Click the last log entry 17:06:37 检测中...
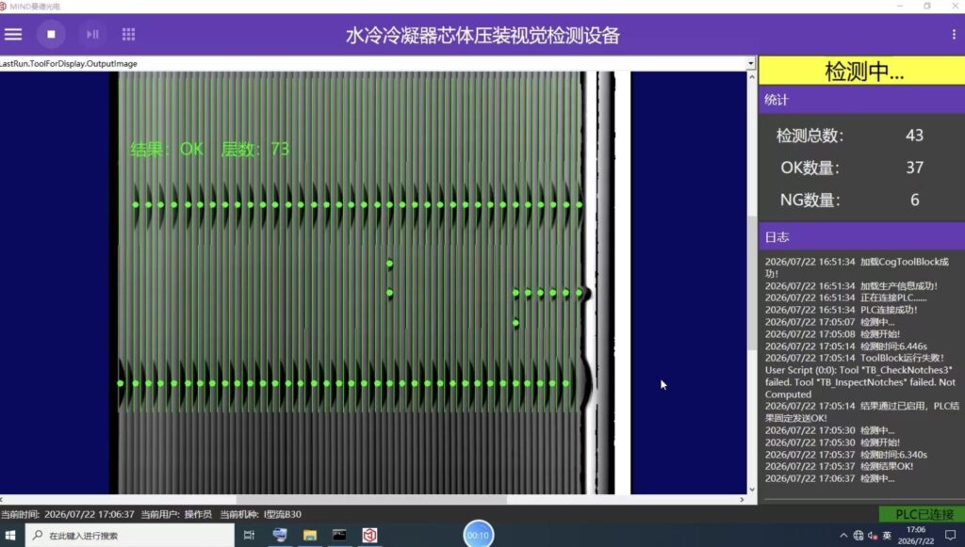965x547 pixels. pyautogui.click(x=830, y=478)
